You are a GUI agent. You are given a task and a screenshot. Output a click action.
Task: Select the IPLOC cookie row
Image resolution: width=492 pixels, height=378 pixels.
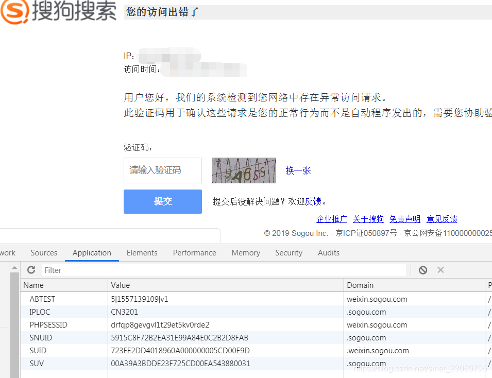[x=256, y=312]
